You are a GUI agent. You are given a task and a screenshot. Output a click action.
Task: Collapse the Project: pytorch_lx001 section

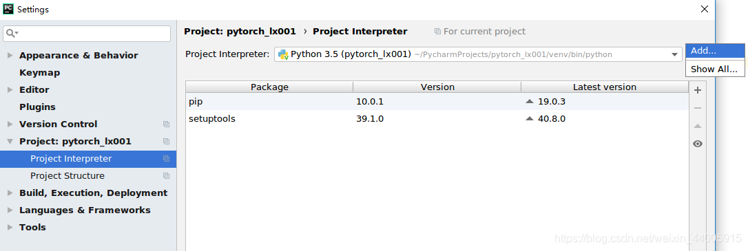tap(10, 142)
